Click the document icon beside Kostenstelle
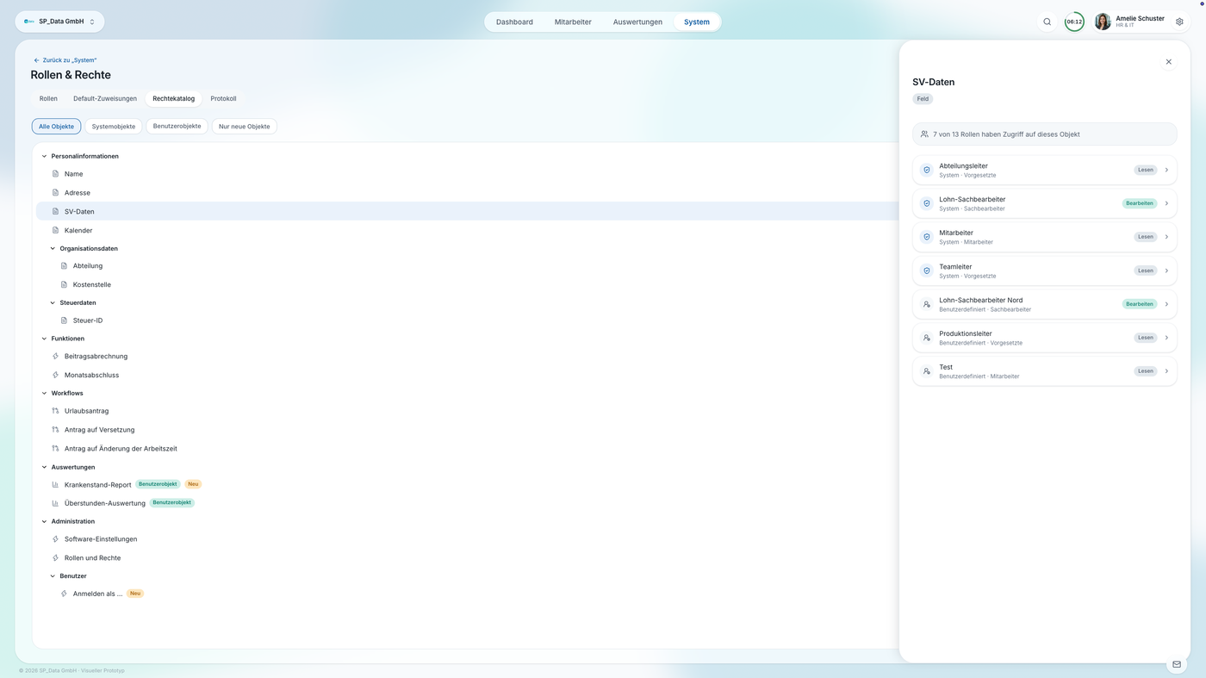The width and height of the screenshot is (1206, 678). pos(64,284)
